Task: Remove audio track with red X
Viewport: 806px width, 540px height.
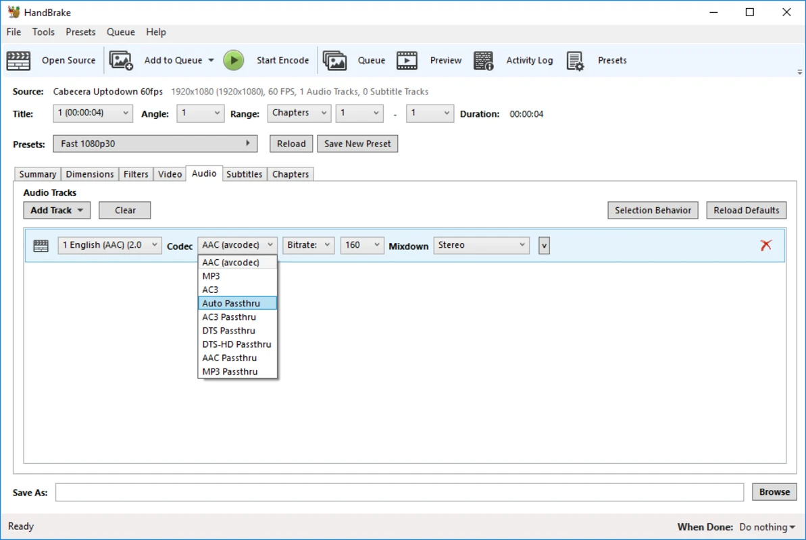Action: pos(765,245)
